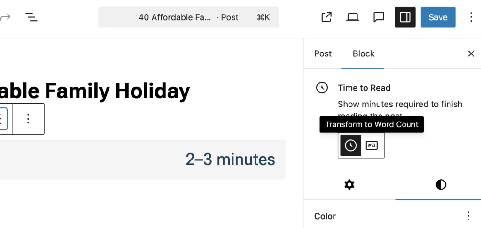Click the Redo arrow icon
The height and width of the screenshot is (228, 481).
click(5, 17)
